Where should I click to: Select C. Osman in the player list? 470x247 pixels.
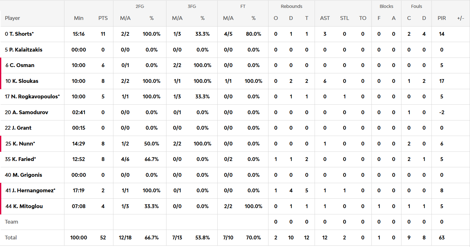point(22,65)
